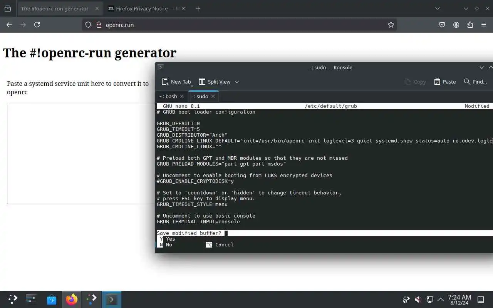The image size is (493, 308).
Task: Close the '~ : bash' Konsole tab
Action: pos(182,96)
